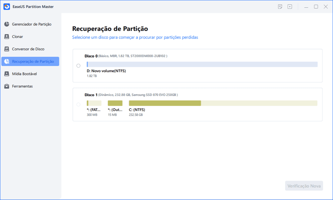Click the Clonar sidebar icon
The width and height of the screenshot is (333, 200).
coord(7,37)
